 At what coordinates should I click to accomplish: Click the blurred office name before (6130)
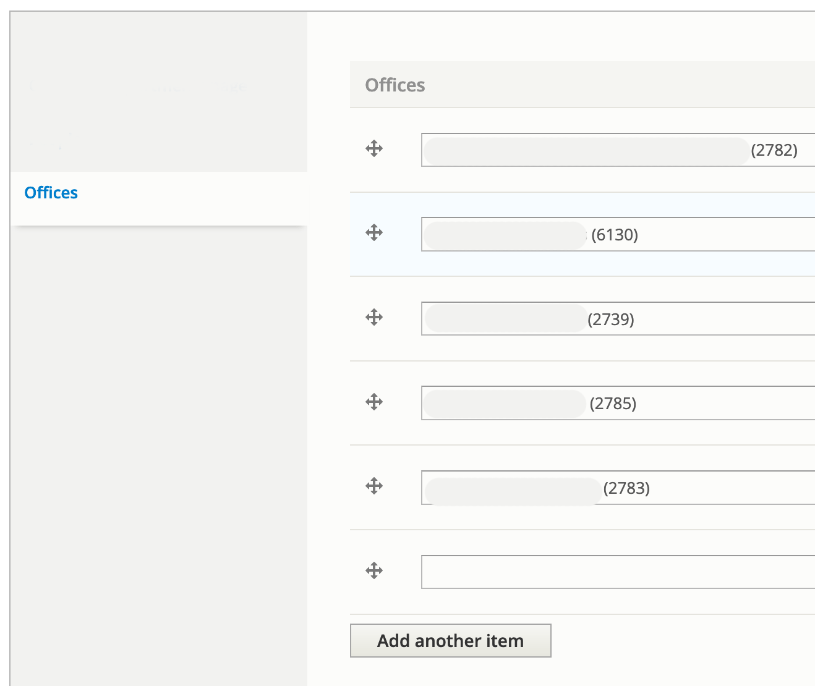point(505,235)
